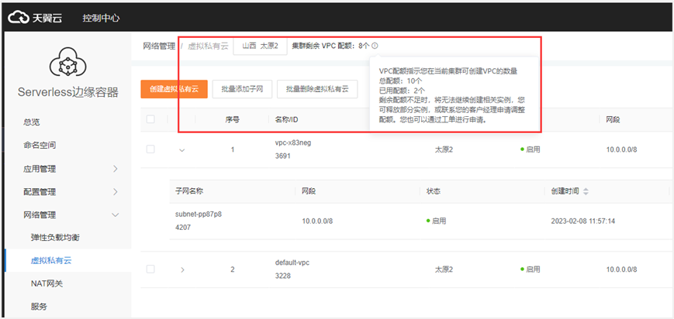This screenshot has width=674, height=319.
Task: Open 服务 in the sidebar
Action: (39, 307)
